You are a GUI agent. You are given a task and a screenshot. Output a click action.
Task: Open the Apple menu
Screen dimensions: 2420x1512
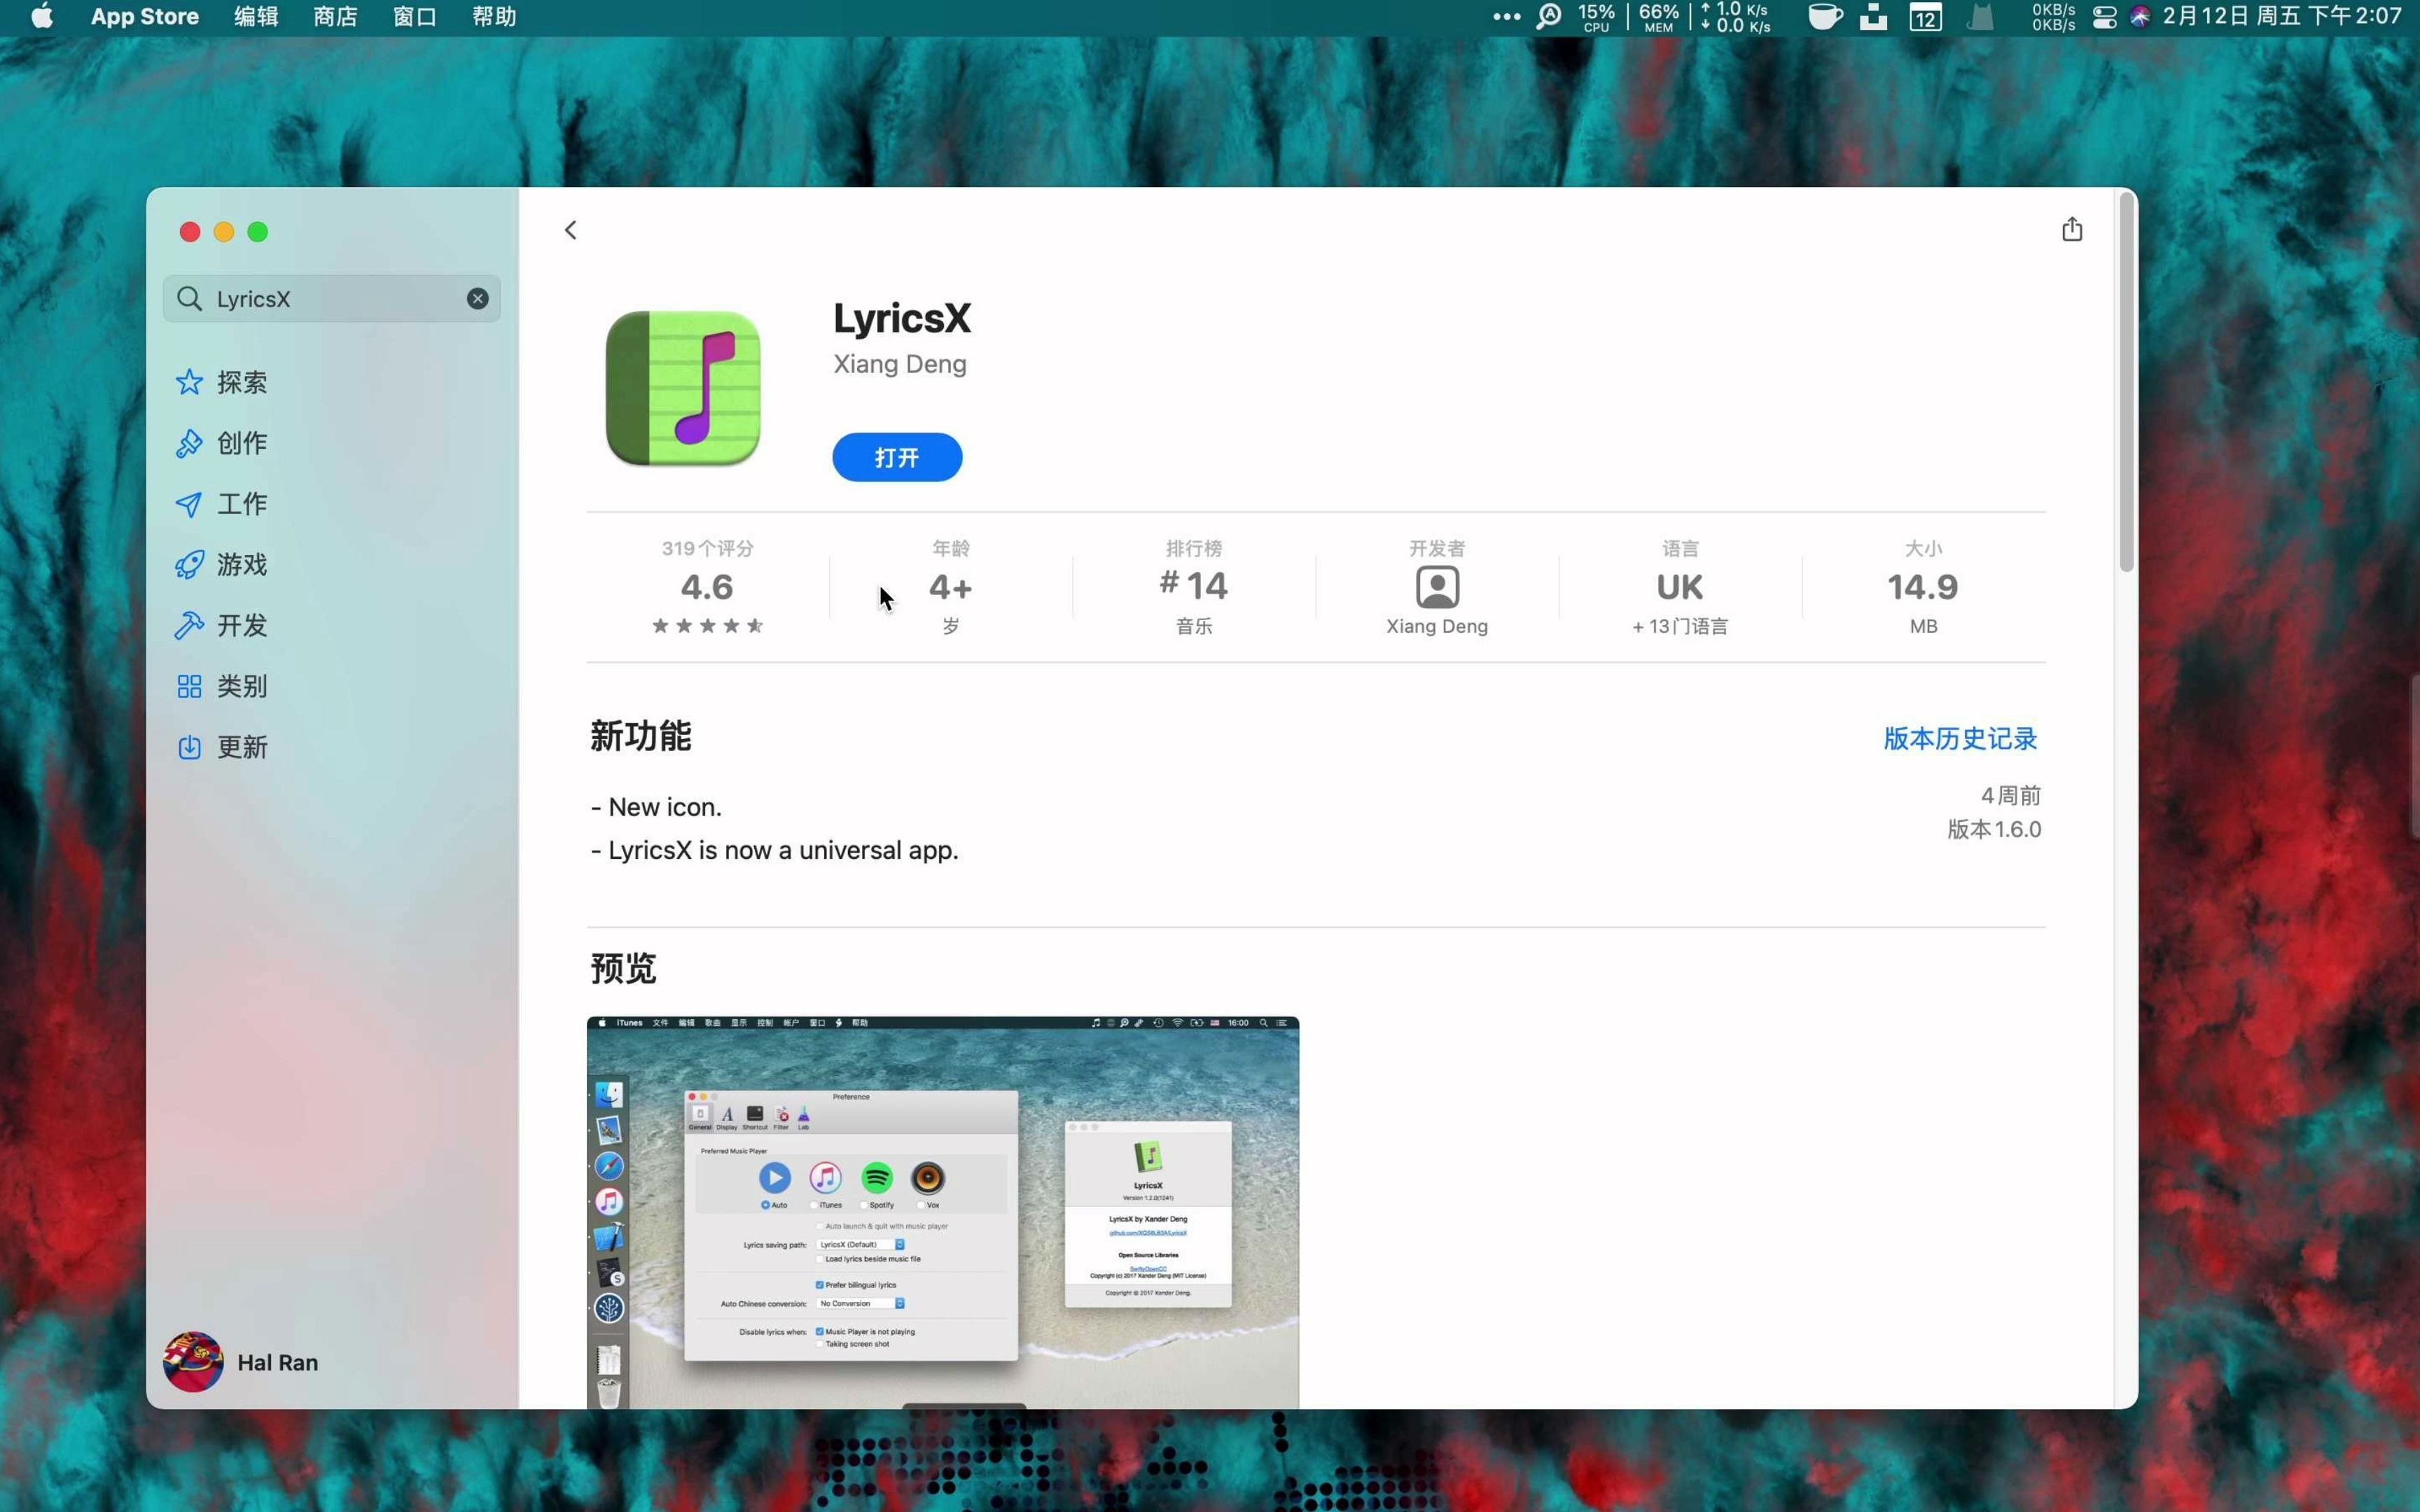(42, 16)
